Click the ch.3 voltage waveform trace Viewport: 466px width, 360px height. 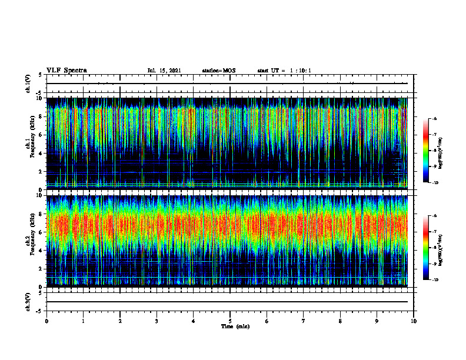point(227,302)
